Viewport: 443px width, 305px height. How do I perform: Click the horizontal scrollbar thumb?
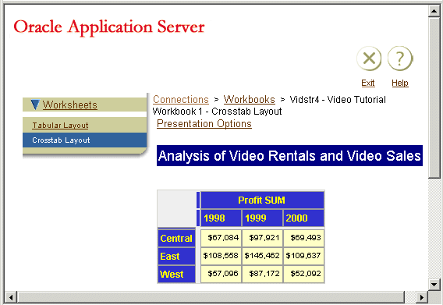coord(211,297)
